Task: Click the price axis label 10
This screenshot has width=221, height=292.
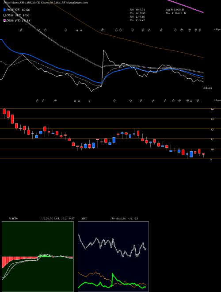Action: (x=212, y=150)
